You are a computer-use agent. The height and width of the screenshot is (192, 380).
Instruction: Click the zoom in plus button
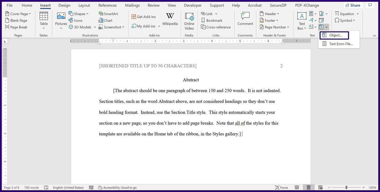(363, 188)
